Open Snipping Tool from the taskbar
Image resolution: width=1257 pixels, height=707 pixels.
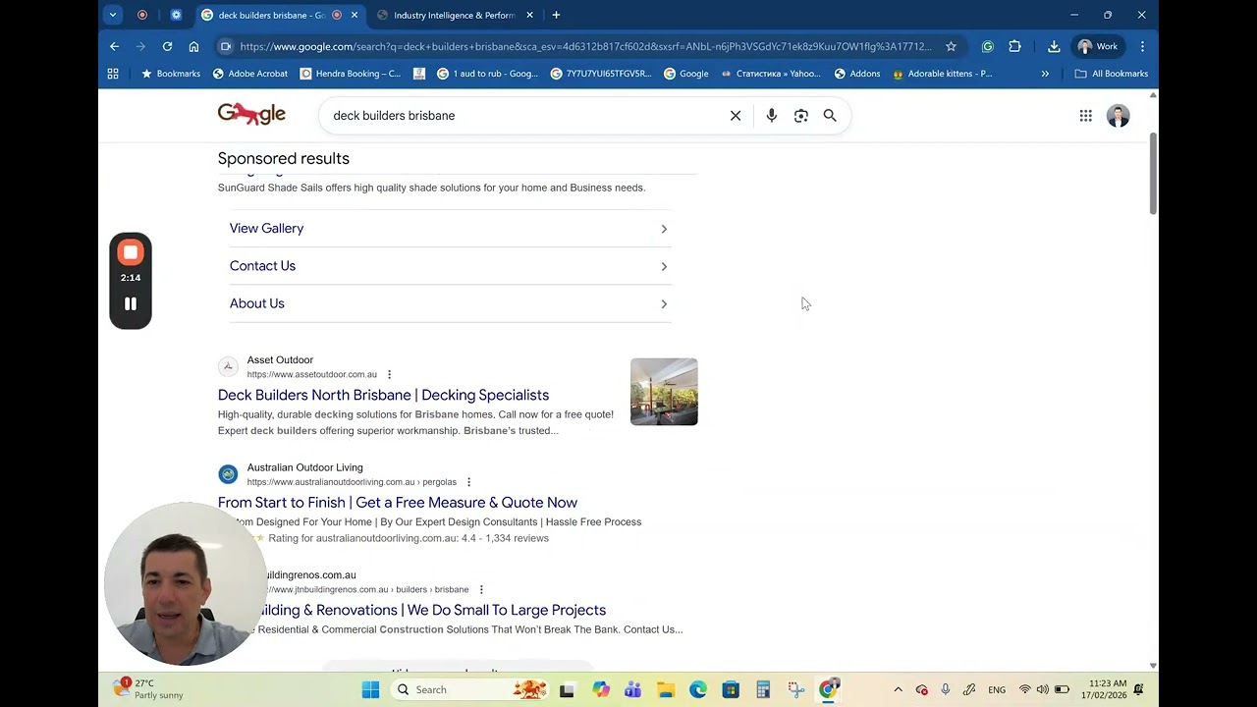coord(795,689)
